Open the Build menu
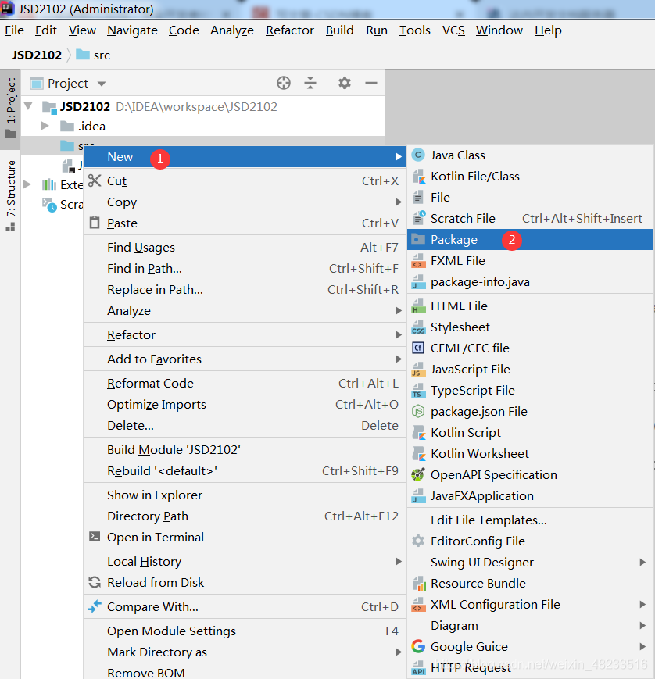The image size is (655, 679). (x=340, y=30)
